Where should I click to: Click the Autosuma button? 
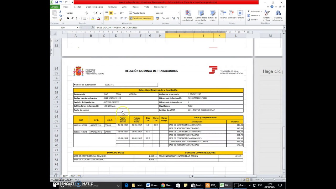(254, 12)
